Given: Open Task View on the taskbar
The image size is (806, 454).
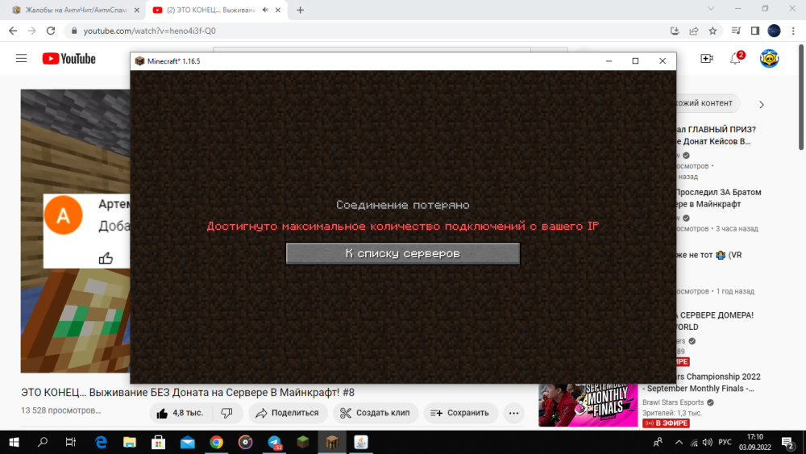Looking at the screenshot, I should click(x=71, y=442).
